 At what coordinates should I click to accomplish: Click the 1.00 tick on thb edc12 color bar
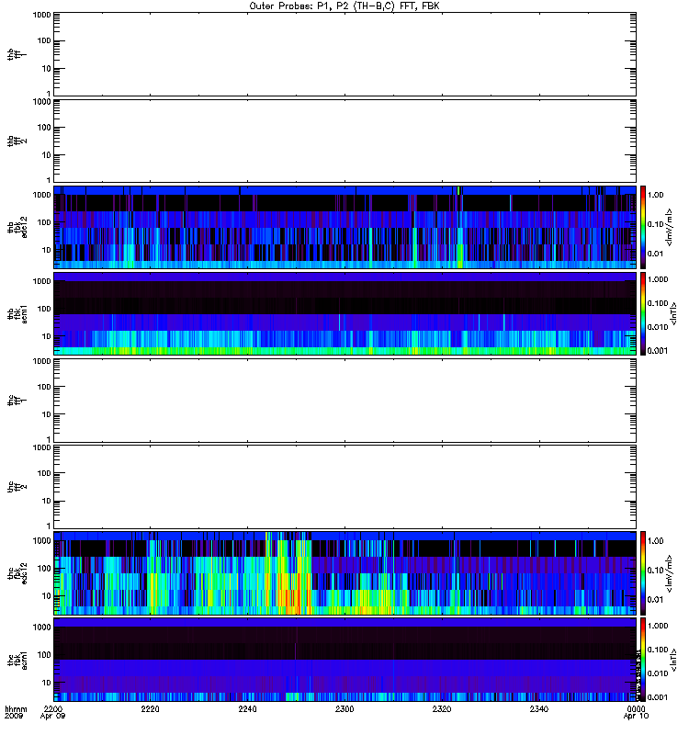[655, 195]
